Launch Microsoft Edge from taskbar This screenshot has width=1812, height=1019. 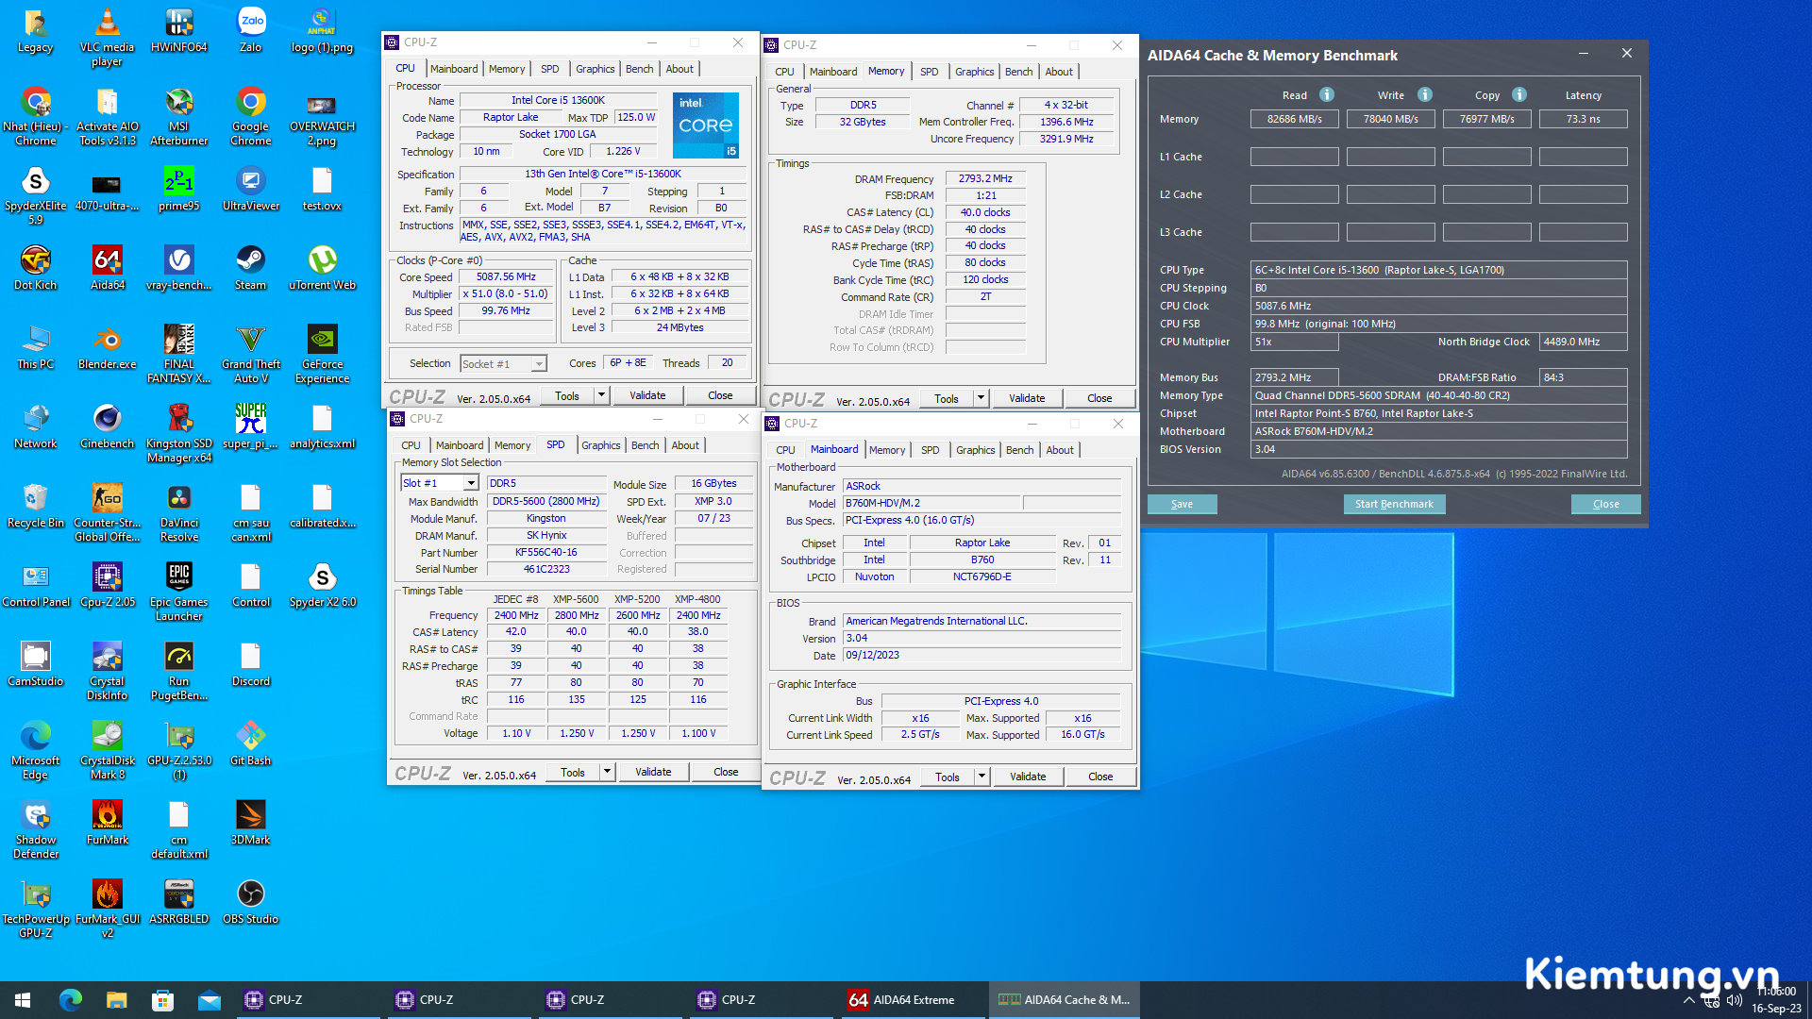71,1000
